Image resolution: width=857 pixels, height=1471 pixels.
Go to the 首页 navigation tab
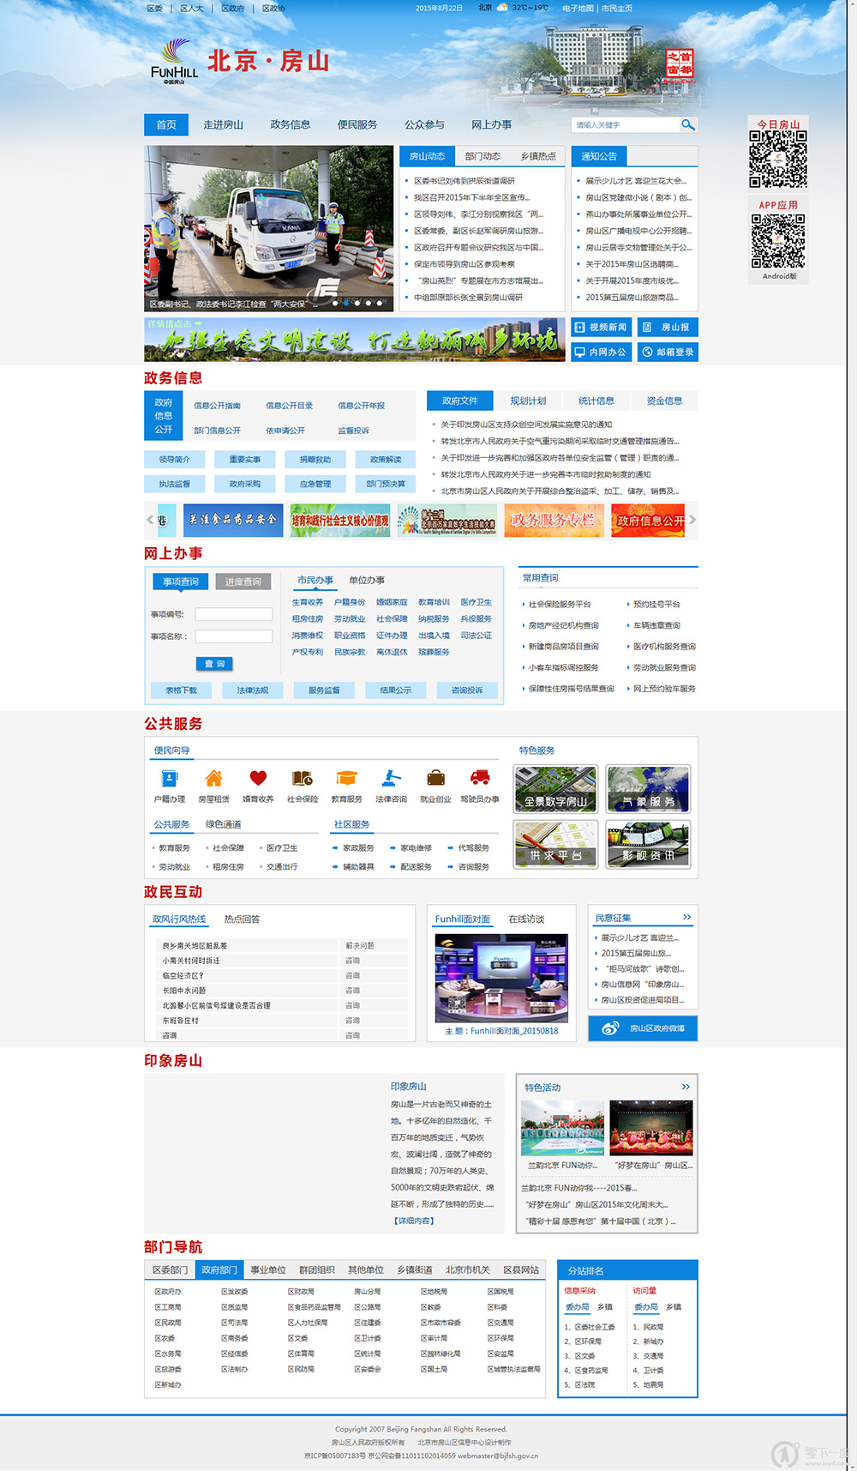pyautogui.click(x=166, y=124)
